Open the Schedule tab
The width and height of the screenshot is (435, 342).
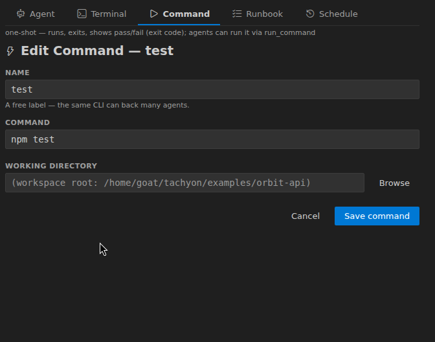[332, 14]
